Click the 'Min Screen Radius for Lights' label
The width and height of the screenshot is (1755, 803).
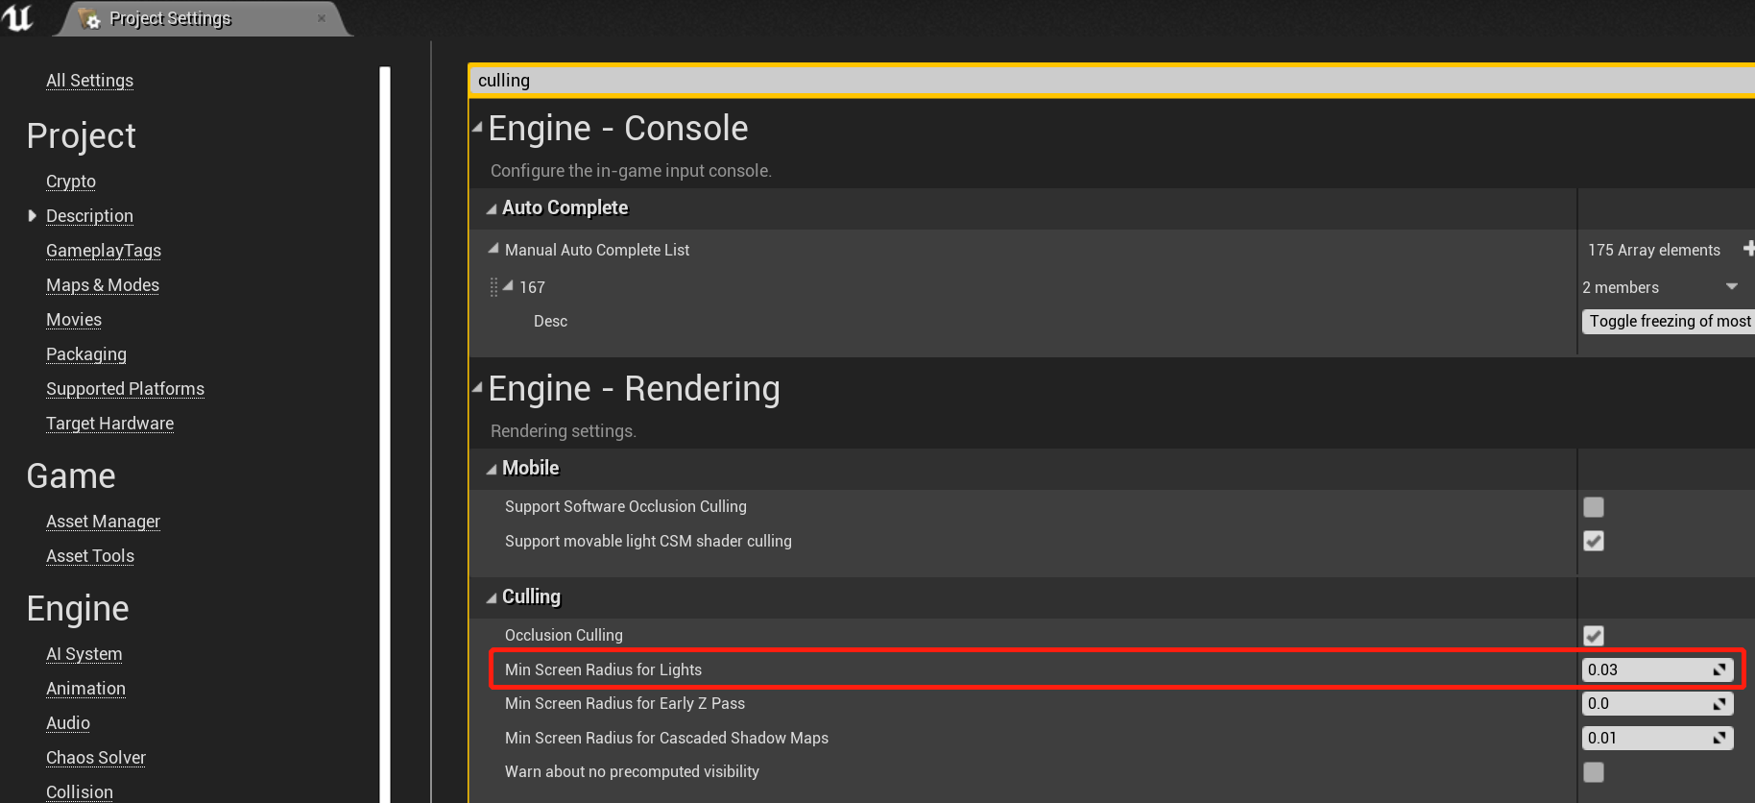click(x=603, y=669)
